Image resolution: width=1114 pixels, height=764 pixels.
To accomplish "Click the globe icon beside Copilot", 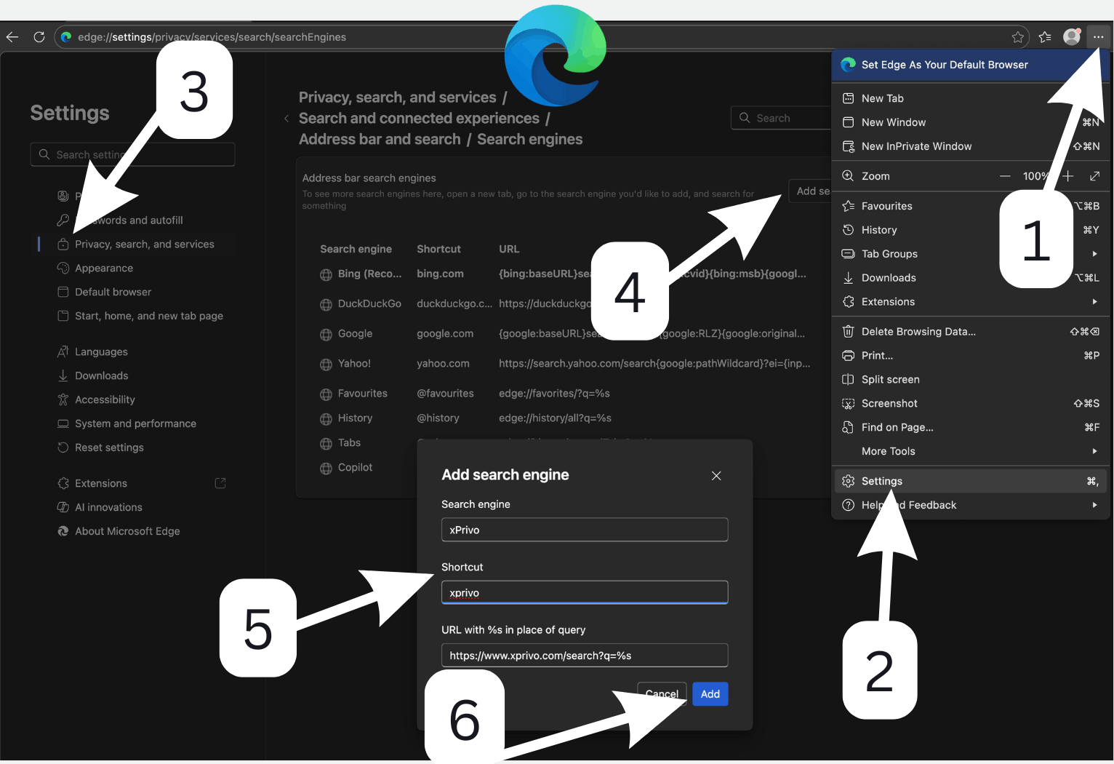I will [326, 469].
